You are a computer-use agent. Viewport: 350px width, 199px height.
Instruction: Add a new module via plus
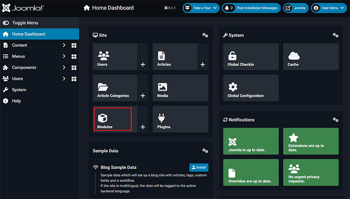coord(143,127)
